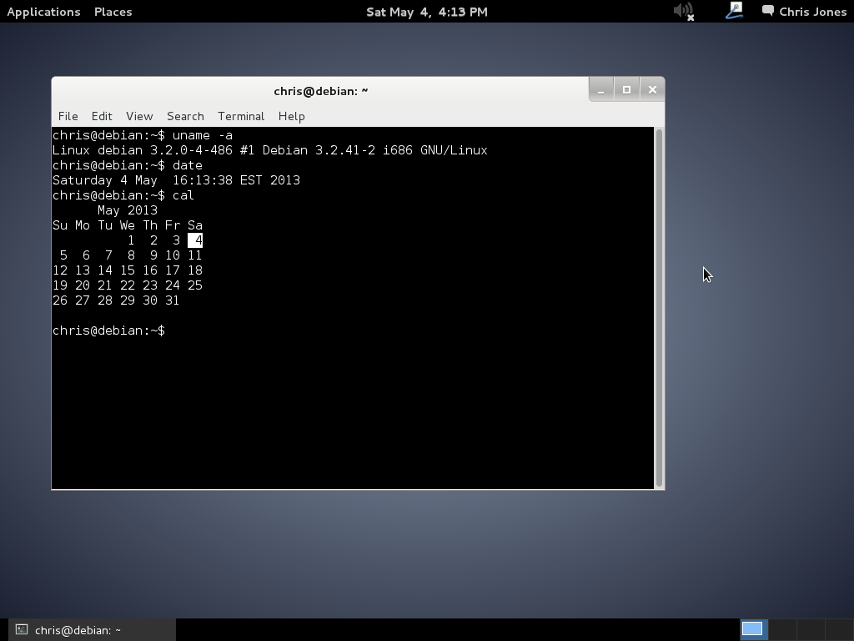This screenshot has width=854, height=641.
Task: Open the terminal Edit menu
Action: [102, 116]
